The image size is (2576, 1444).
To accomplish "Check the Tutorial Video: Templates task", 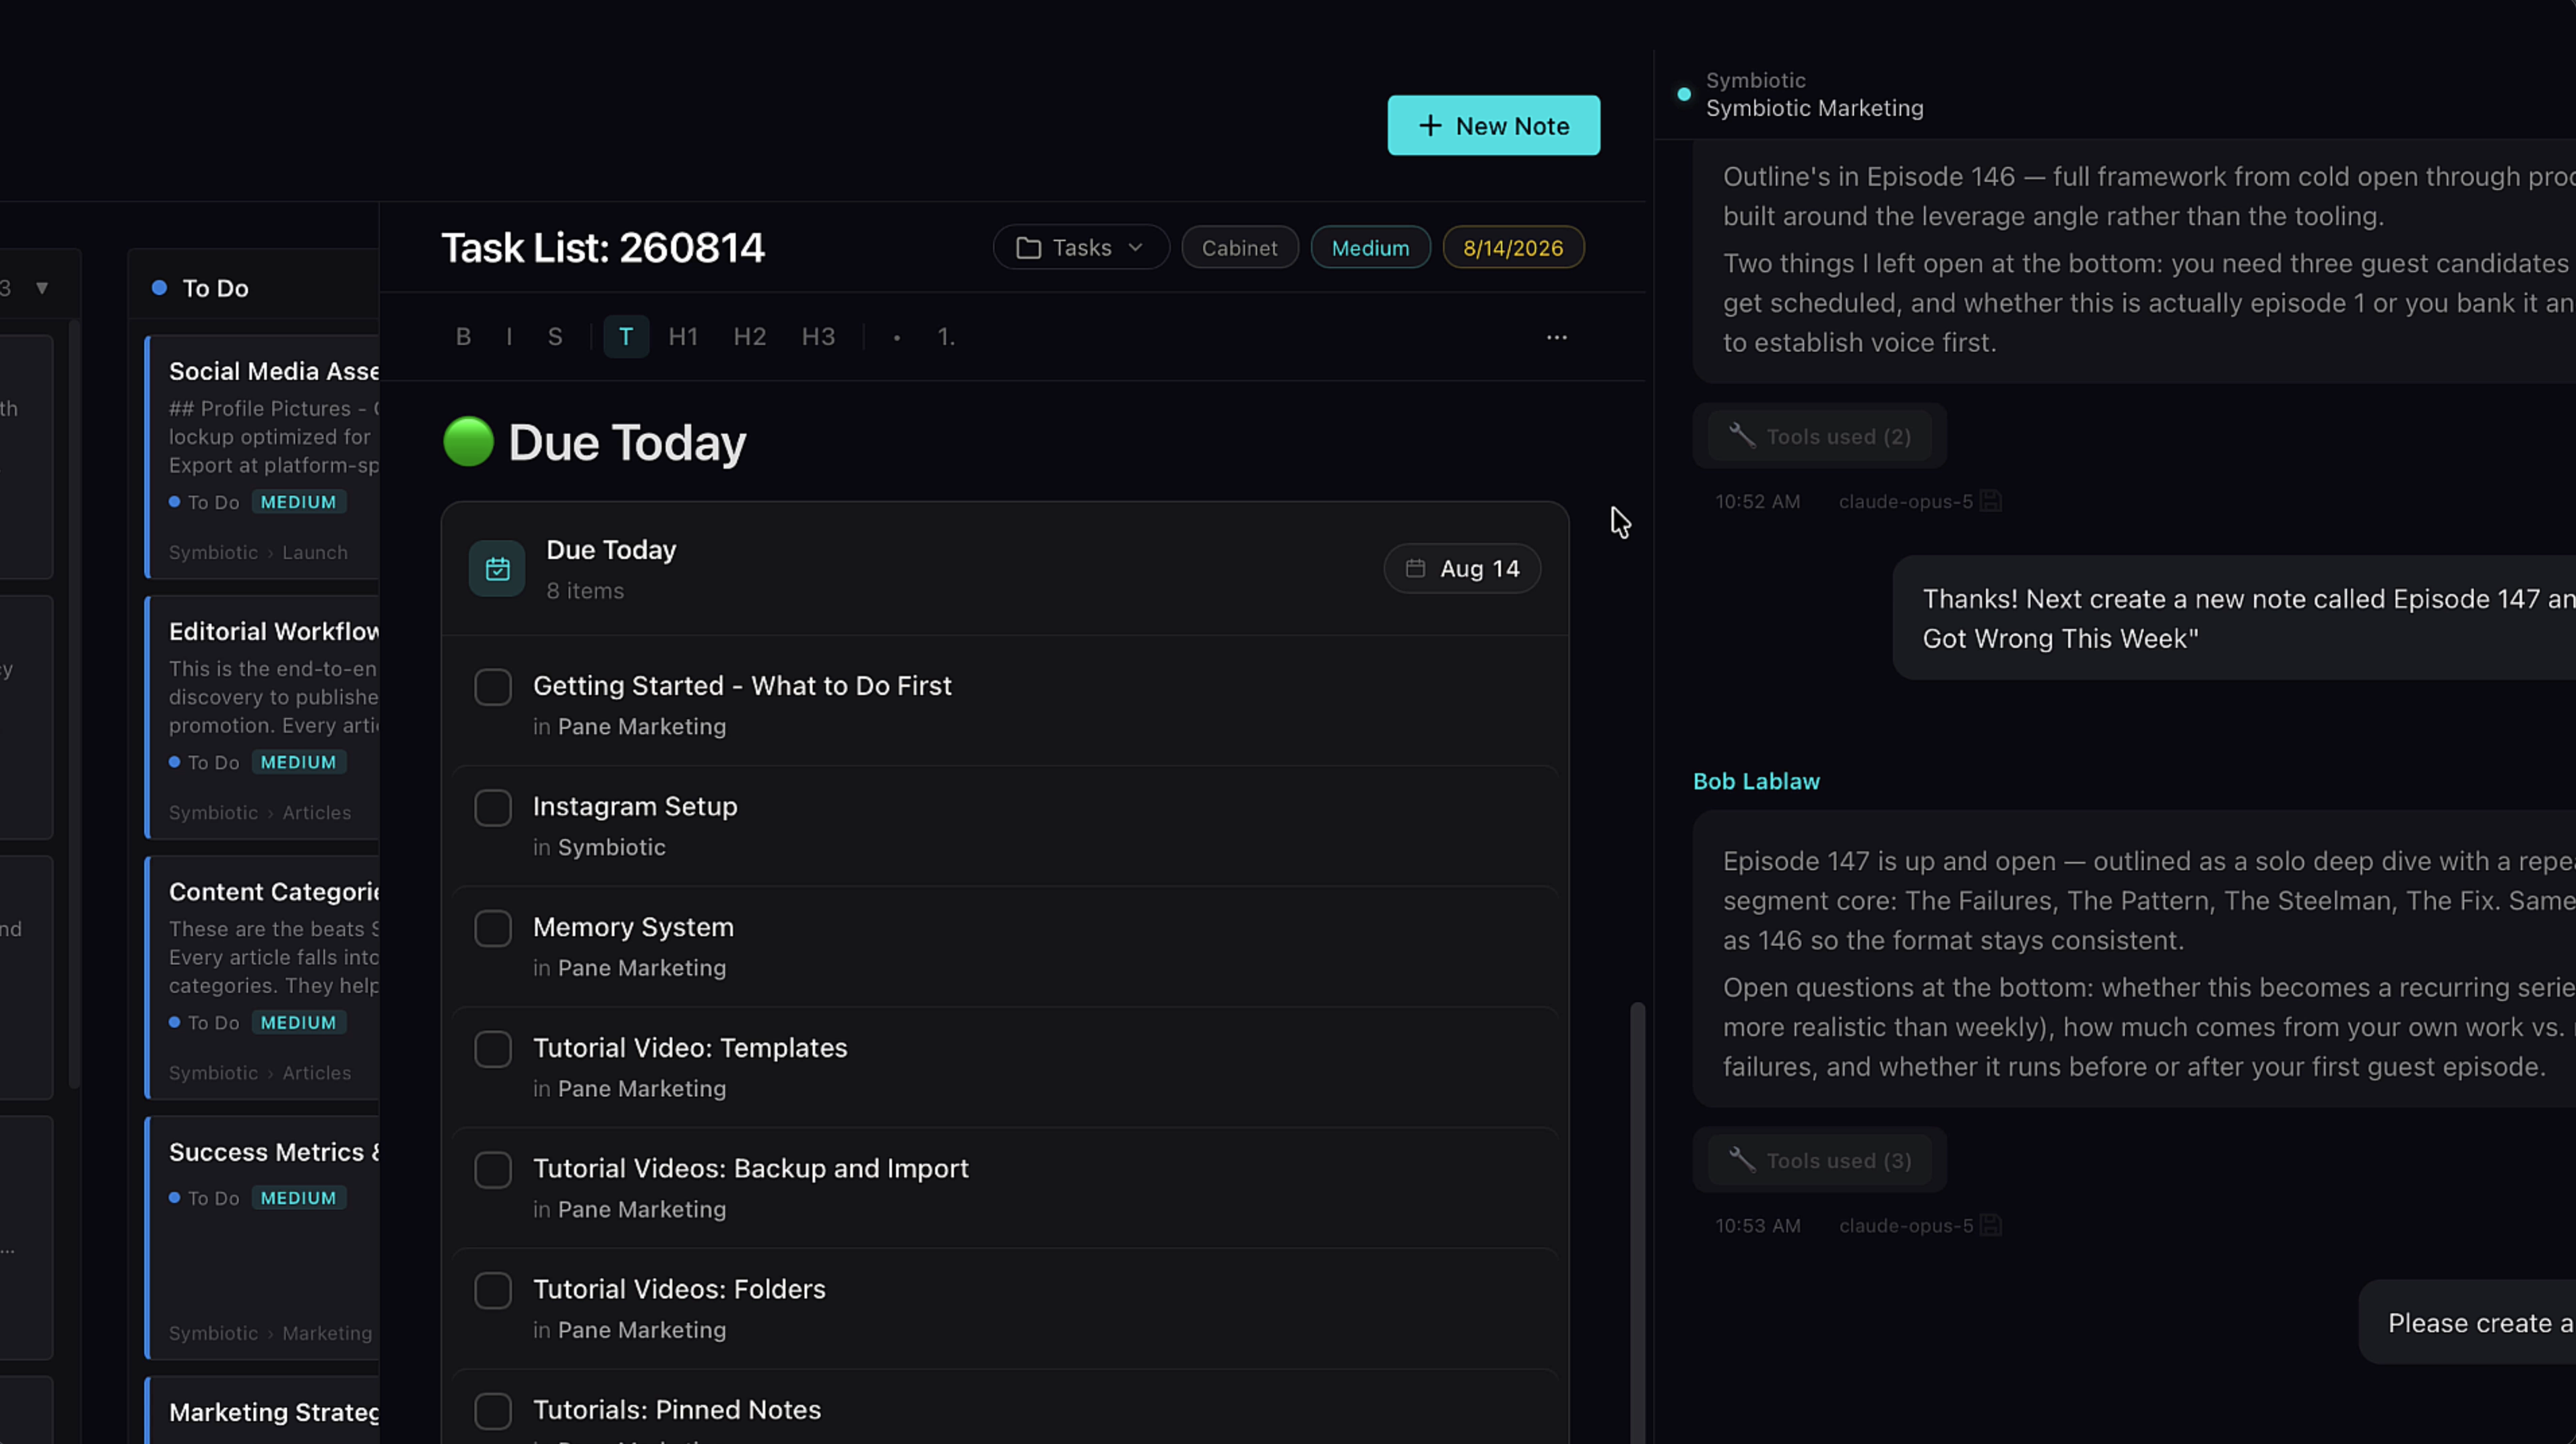I will 493,1049.
